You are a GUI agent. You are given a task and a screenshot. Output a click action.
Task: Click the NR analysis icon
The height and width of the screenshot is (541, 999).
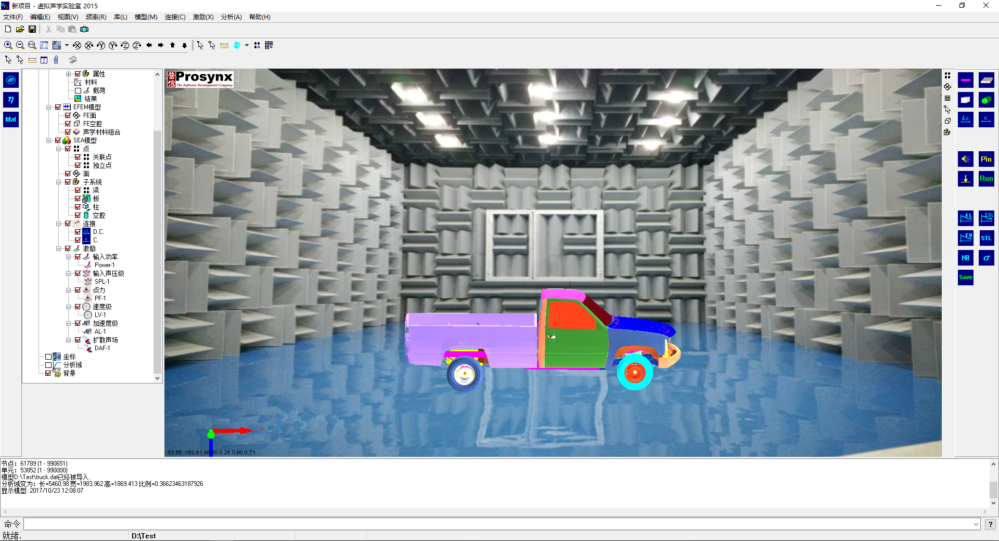(966, 258)
